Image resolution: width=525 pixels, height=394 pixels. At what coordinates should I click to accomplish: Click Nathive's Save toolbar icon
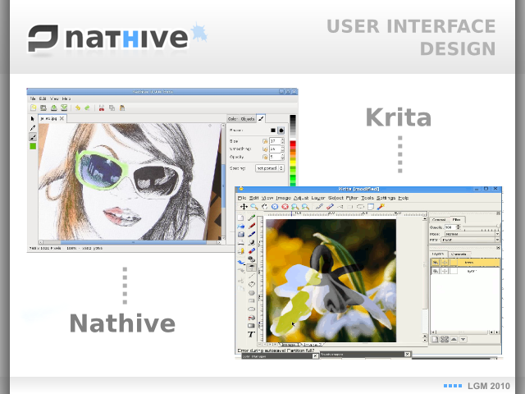click(53, 108)
